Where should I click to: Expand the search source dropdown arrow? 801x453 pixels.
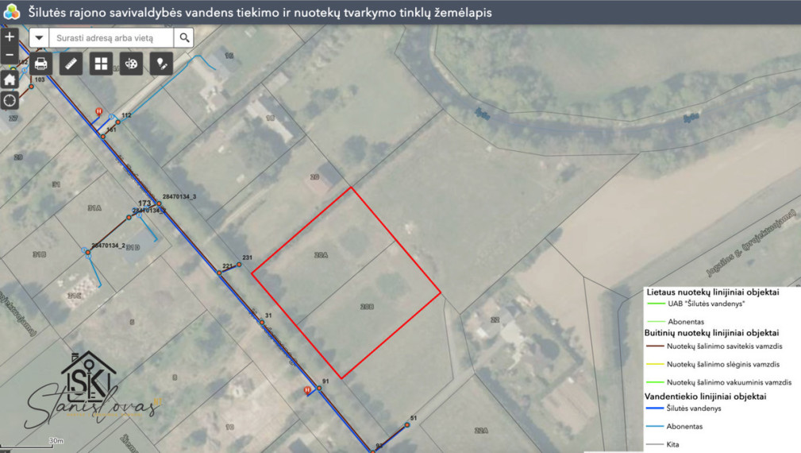point(39,38)
